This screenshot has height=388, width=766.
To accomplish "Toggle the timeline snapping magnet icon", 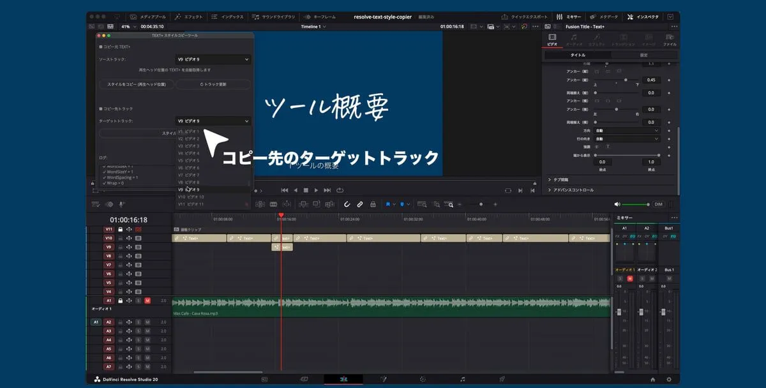I will pos(347,204).
